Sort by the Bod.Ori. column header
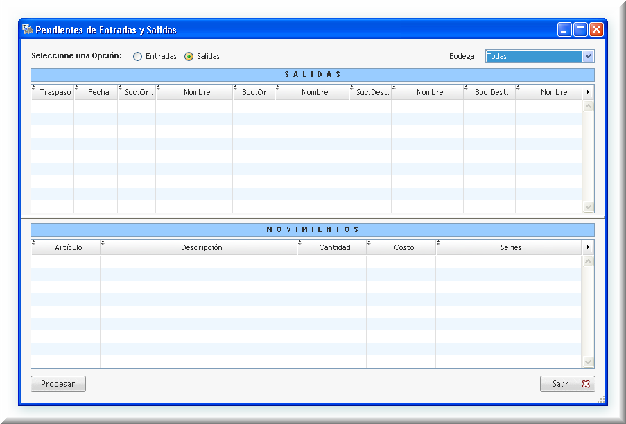 (254, 92)
